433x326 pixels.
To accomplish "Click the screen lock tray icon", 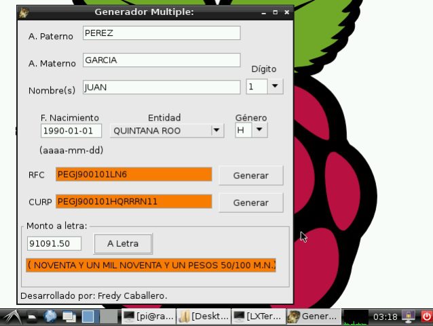I will pos(409,317).
